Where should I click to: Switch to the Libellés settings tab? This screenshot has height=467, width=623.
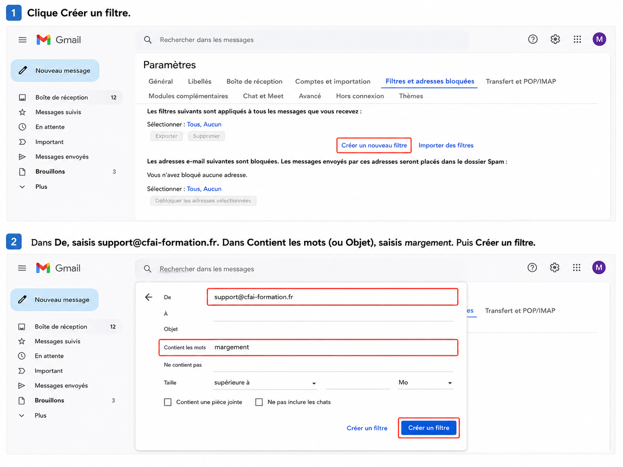point(200,81)
